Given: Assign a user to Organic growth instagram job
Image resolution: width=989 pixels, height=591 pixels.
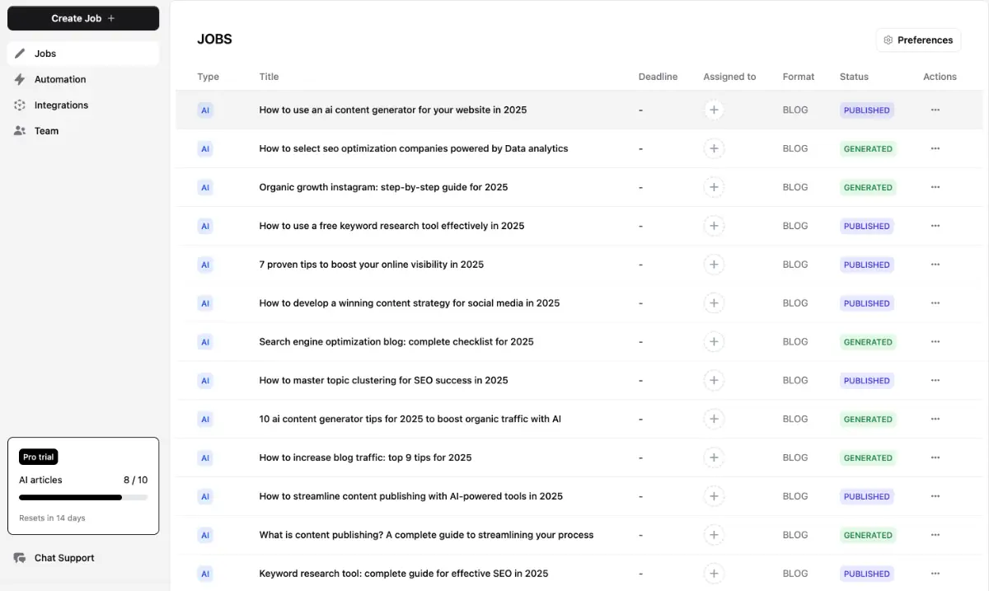Looking at the screenshot, I should 714,187.
